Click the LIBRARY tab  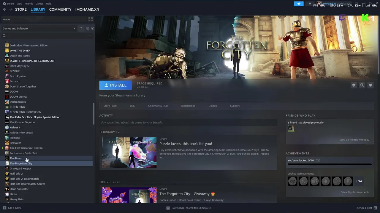(x=38, y=9)
